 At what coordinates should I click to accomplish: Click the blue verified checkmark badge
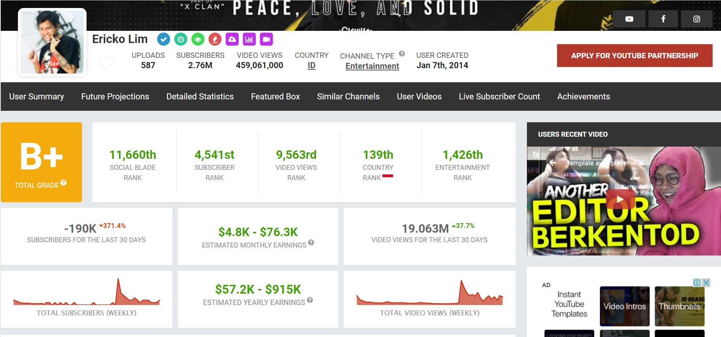tap(163, 39)
